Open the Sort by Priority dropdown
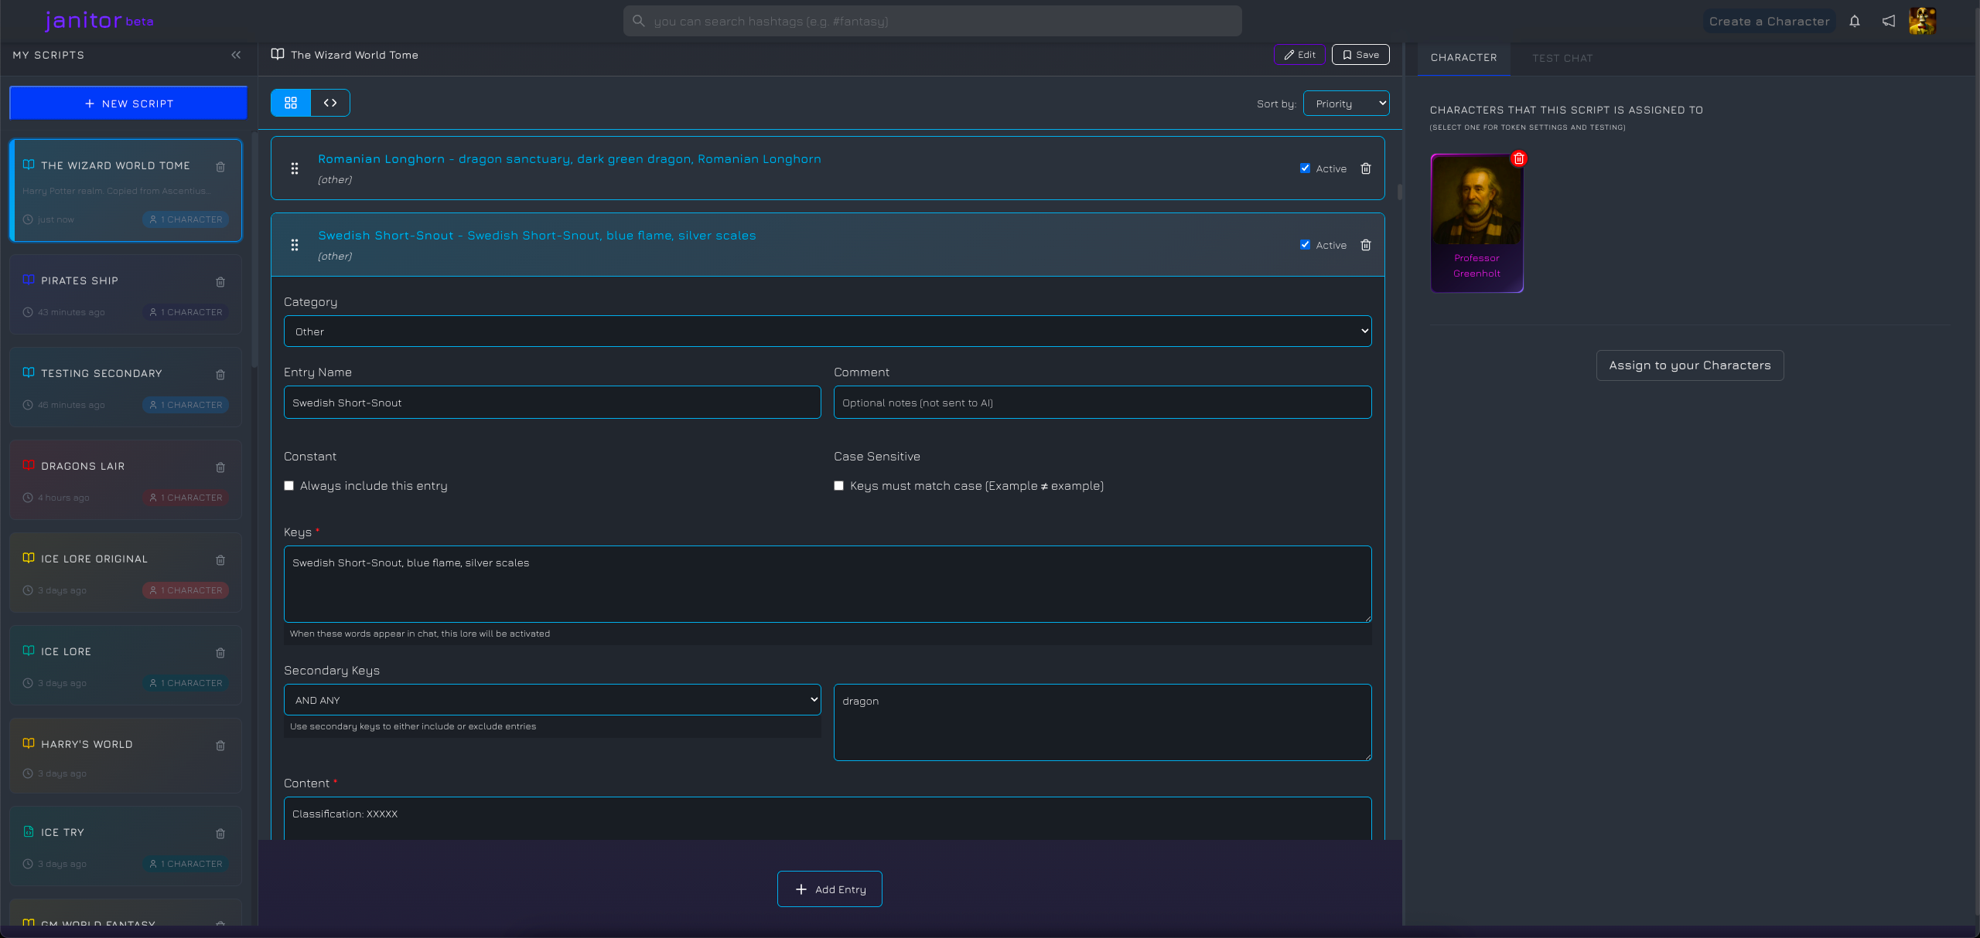Screen dimensions: 1980x938 1346,103
